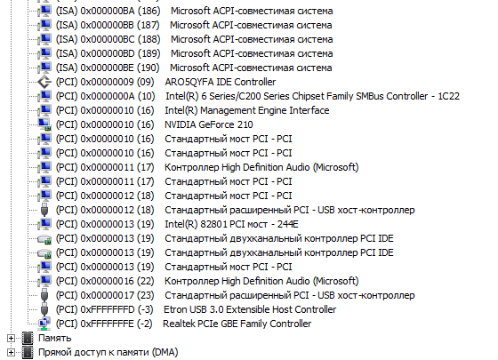The width and height of the screenshot is (498, 360).
Task: Click the Realtek PCIe GBE network adapter icon
Action: 44,324
